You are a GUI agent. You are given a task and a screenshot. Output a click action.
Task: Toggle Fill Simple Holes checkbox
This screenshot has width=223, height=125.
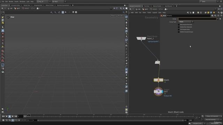179,30
